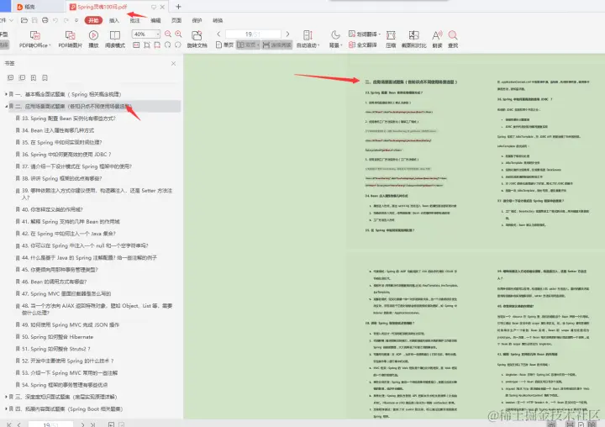Click the page number field showing 19
Image resolution: width=605 pixels, height=427 pixels.
pos(253,34)
